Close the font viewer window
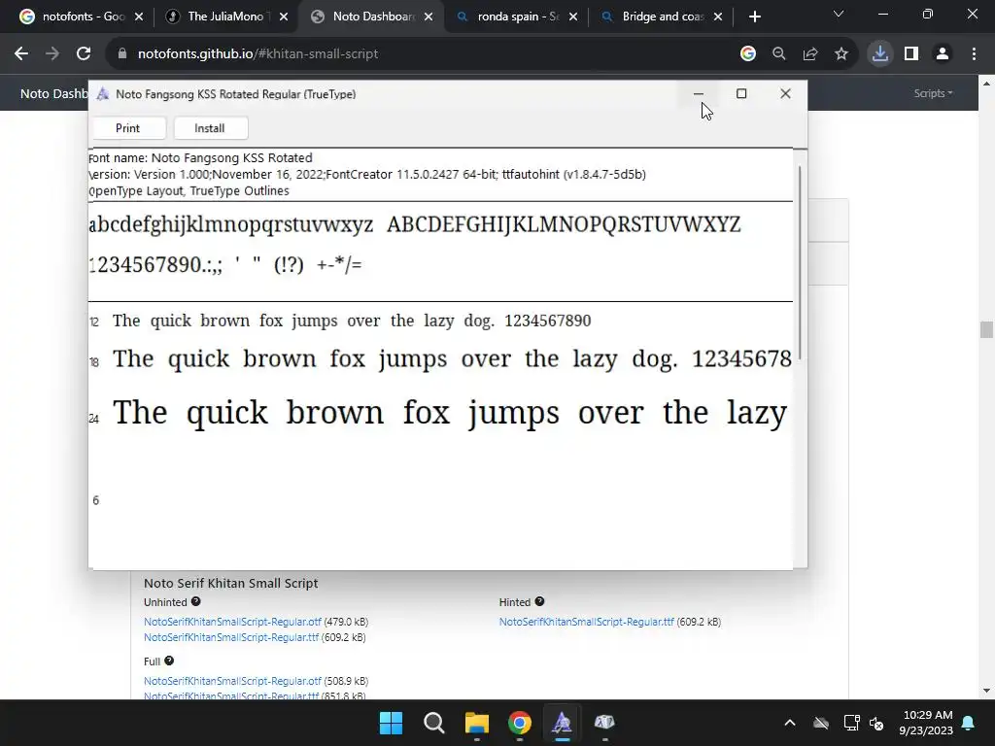 coord(785,94)
